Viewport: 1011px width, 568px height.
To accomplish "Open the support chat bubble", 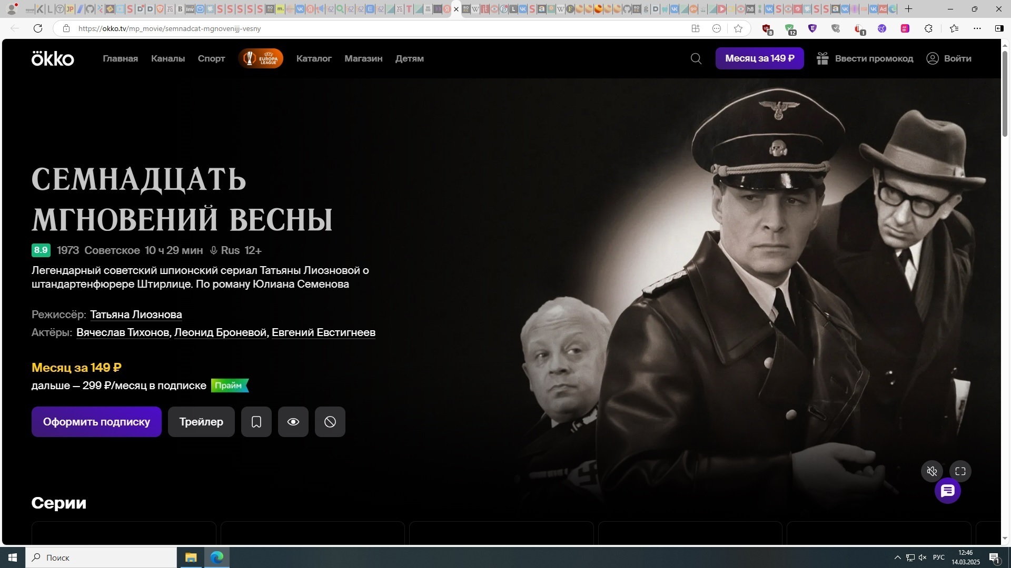I will (947, 491).
